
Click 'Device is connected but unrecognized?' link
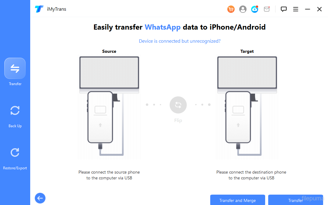(x=180, y=41)
